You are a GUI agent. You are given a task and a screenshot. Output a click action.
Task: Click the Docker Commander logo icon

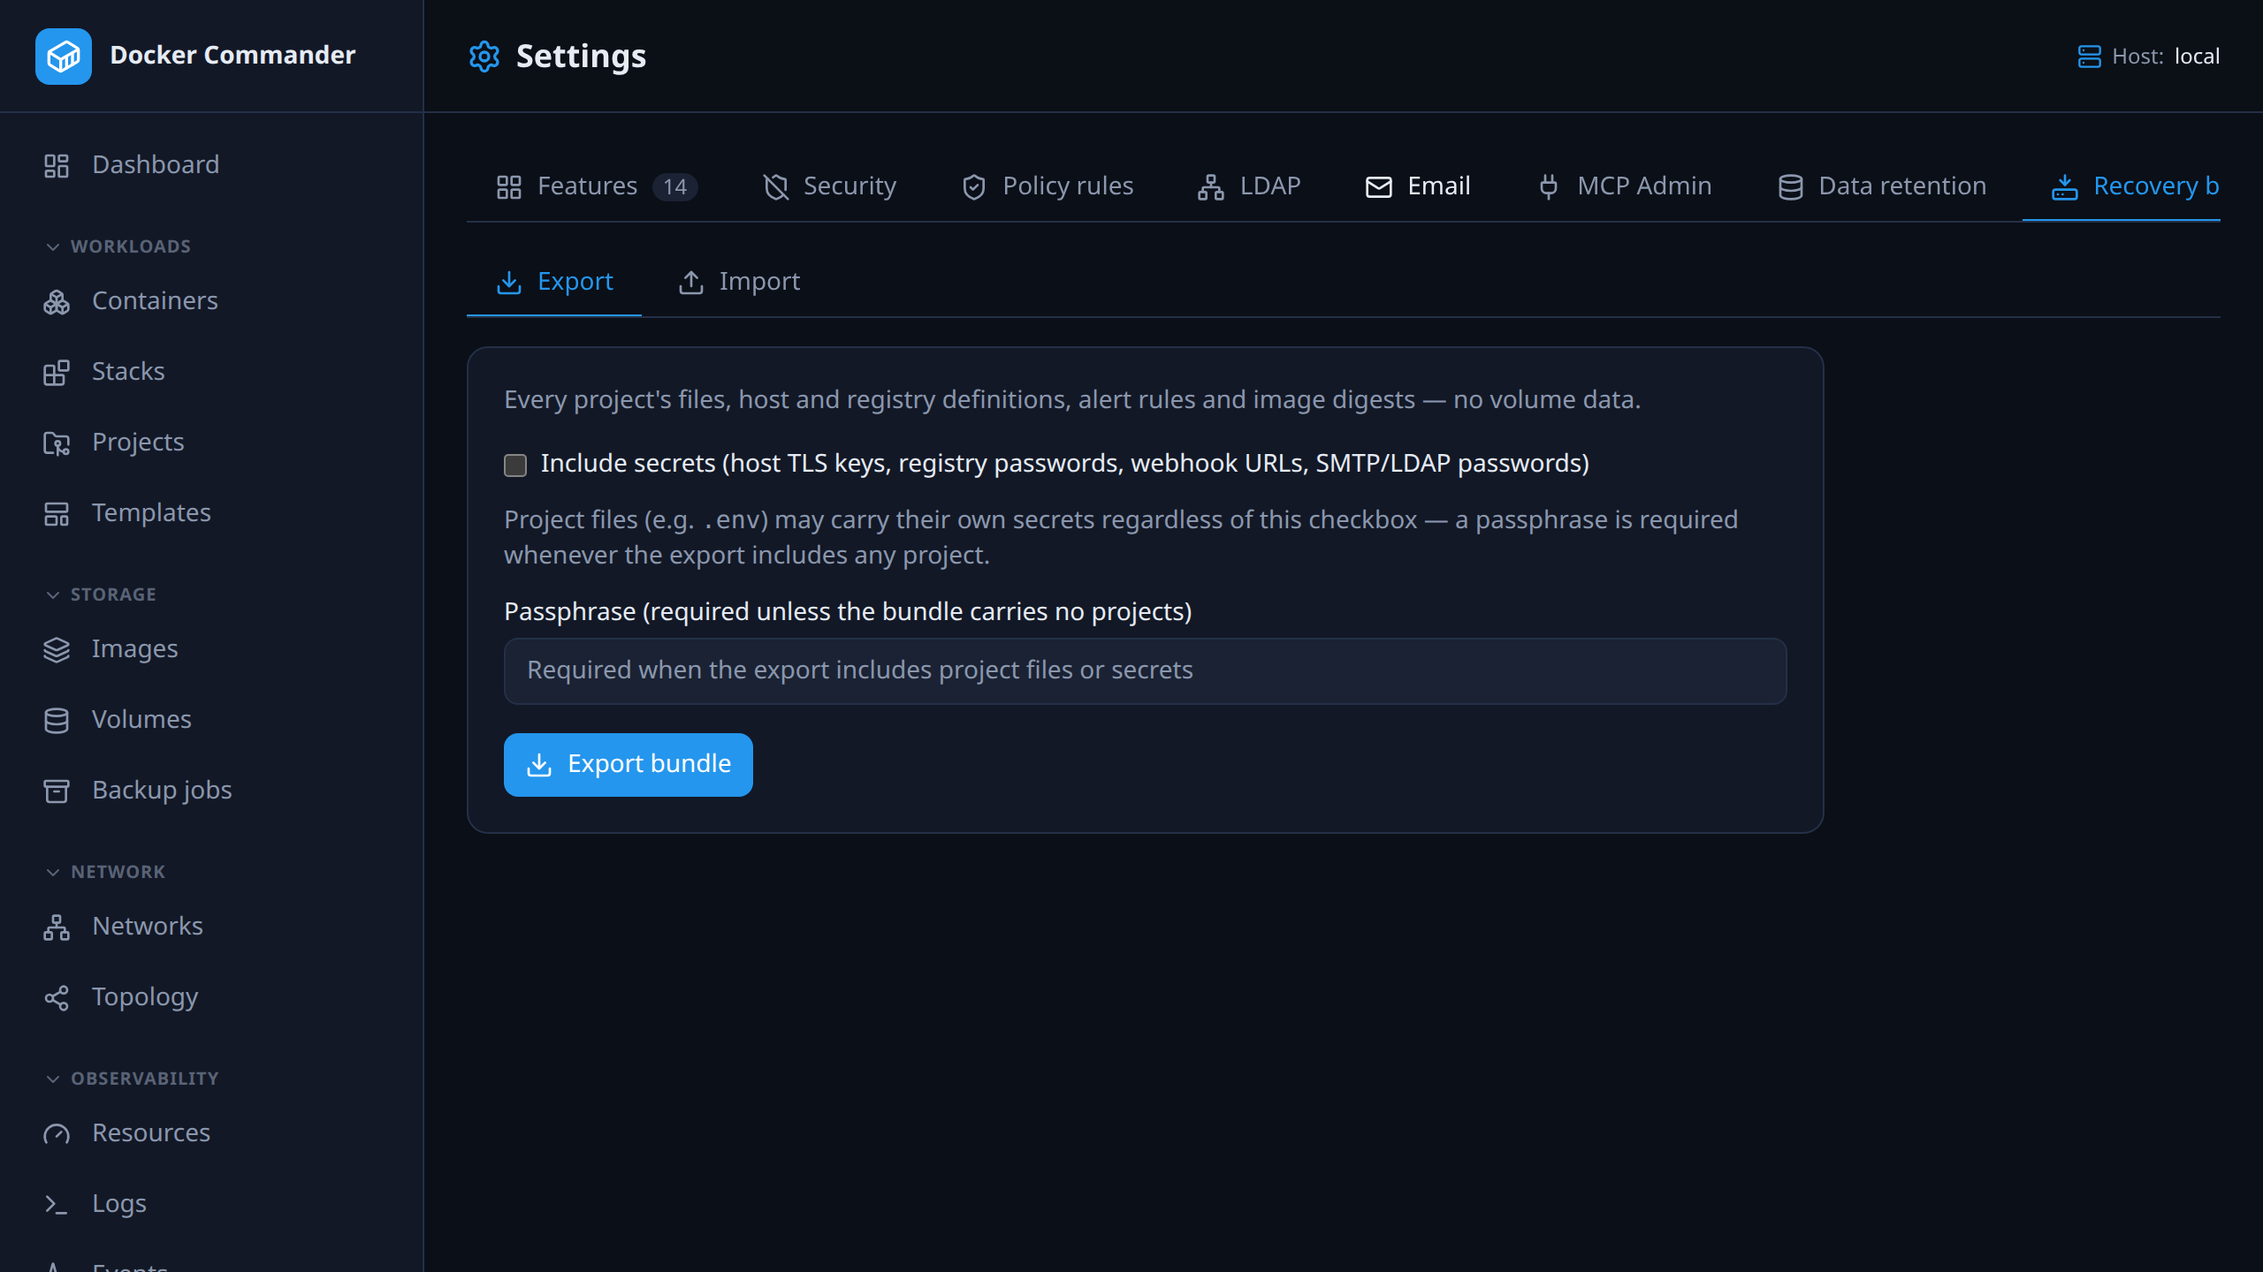click(64, 56)
